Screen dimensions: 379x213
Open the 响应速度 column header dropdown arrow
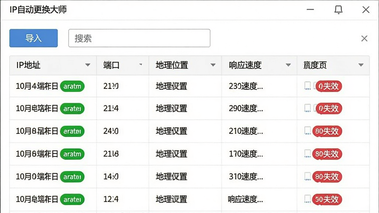click(288, 65)
